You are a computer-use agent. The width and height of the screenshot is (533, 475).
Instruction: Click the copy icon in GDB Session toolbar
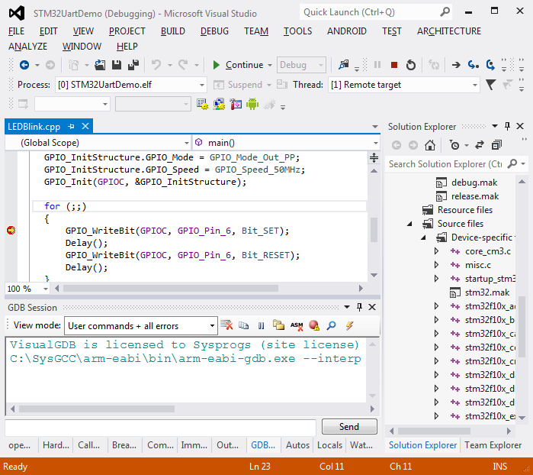coord(243,325)
